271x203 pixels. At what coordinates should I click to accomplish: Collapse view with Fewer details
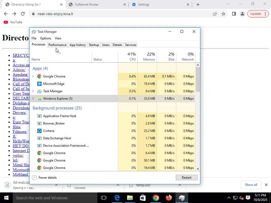44,178
